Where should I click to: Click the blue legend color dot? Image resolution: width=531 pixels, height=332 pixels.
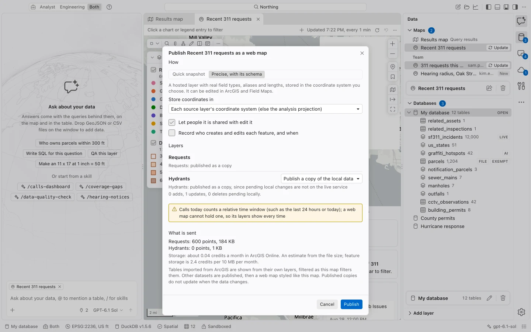(x=153, y=99)
